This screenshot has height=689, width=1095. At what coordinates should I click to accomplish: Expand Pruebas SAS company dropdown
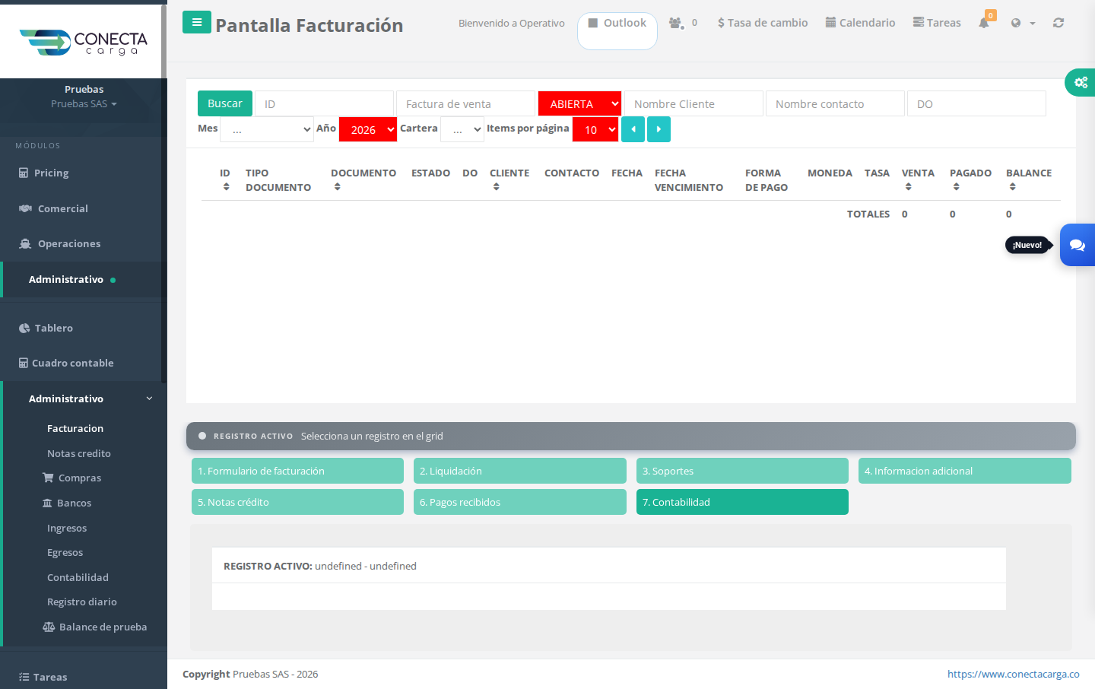[84, 103]
